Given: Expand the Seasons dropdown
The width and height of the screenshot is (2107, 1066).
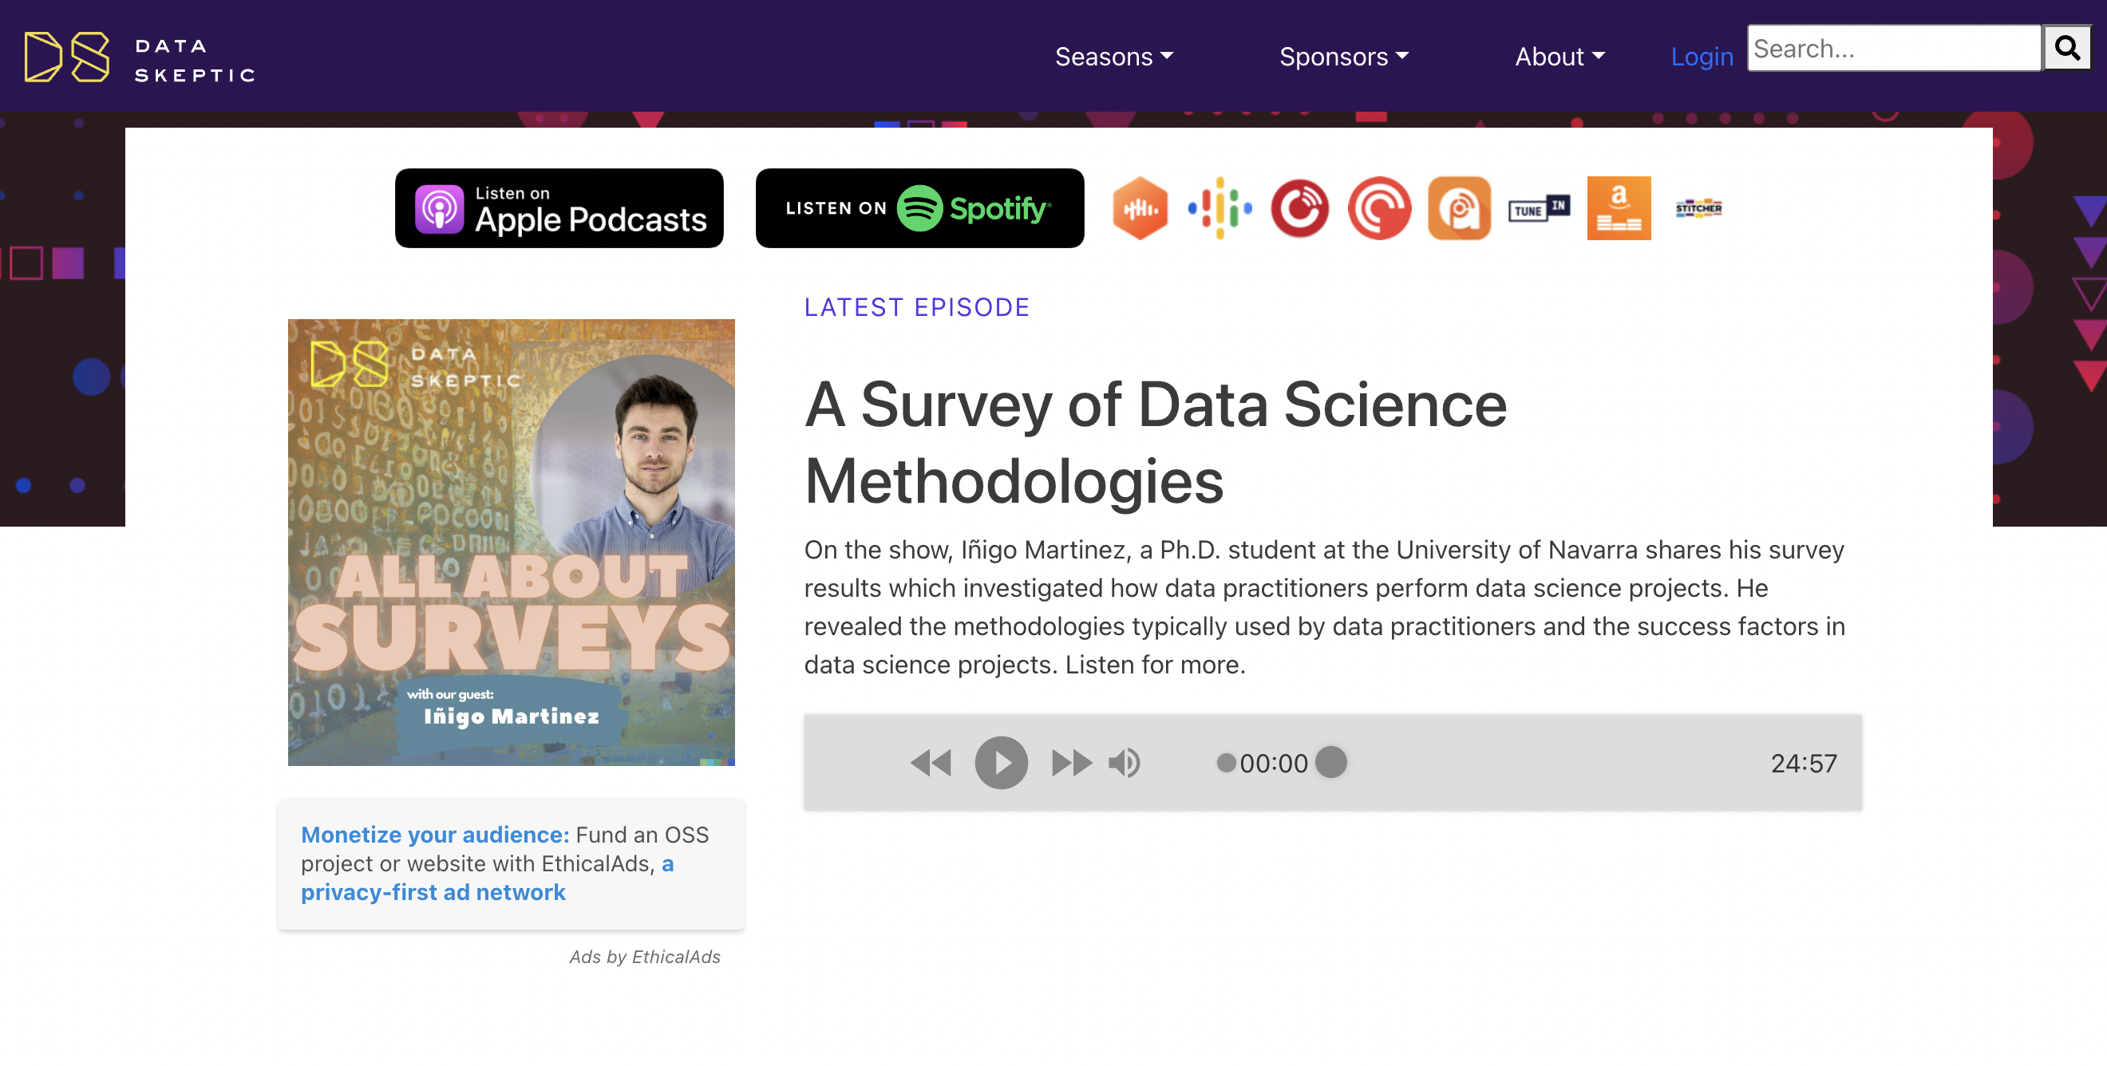Looking at the screenshot, I should 1113,57.
